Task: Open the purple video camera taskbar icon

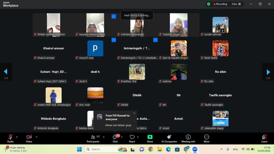Action: [x=142, y=149]
